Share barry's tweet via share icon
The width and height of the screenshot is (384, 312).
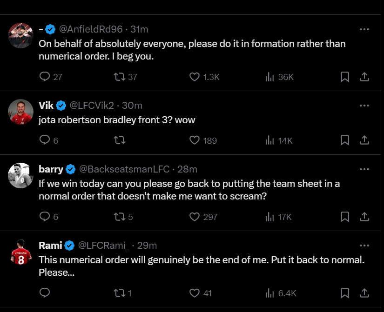click(365, 217)
